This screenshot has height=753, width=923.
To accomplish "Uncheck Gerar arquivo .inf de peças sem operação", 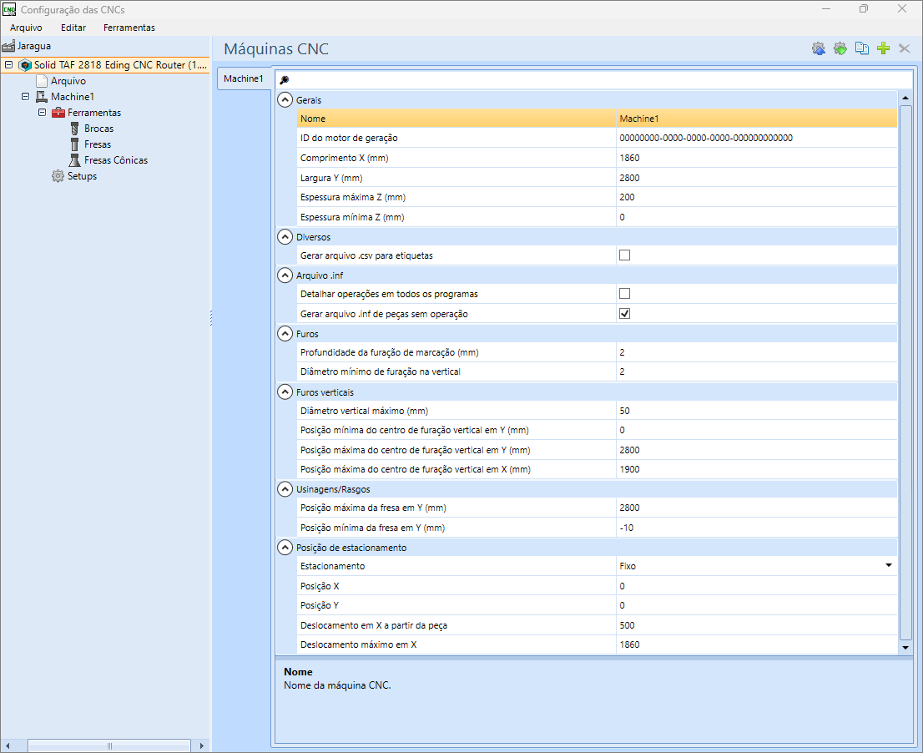I will click(624, 314).
